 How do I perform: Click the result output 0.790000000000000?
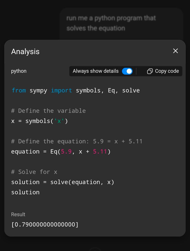tap(45, 224)
